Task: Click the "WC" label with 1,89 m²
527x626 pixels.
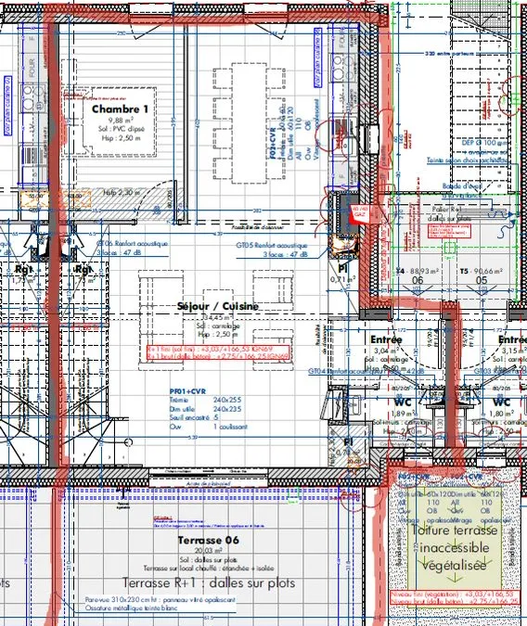Action: click(x=403, y=402)
